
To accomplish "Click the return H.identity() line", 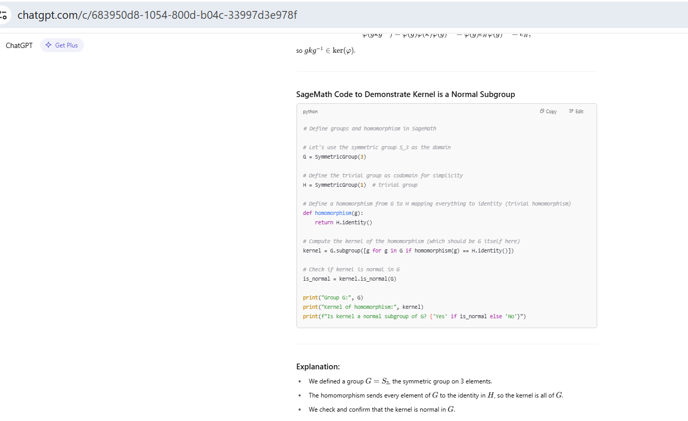I will [x=343, y=223].
